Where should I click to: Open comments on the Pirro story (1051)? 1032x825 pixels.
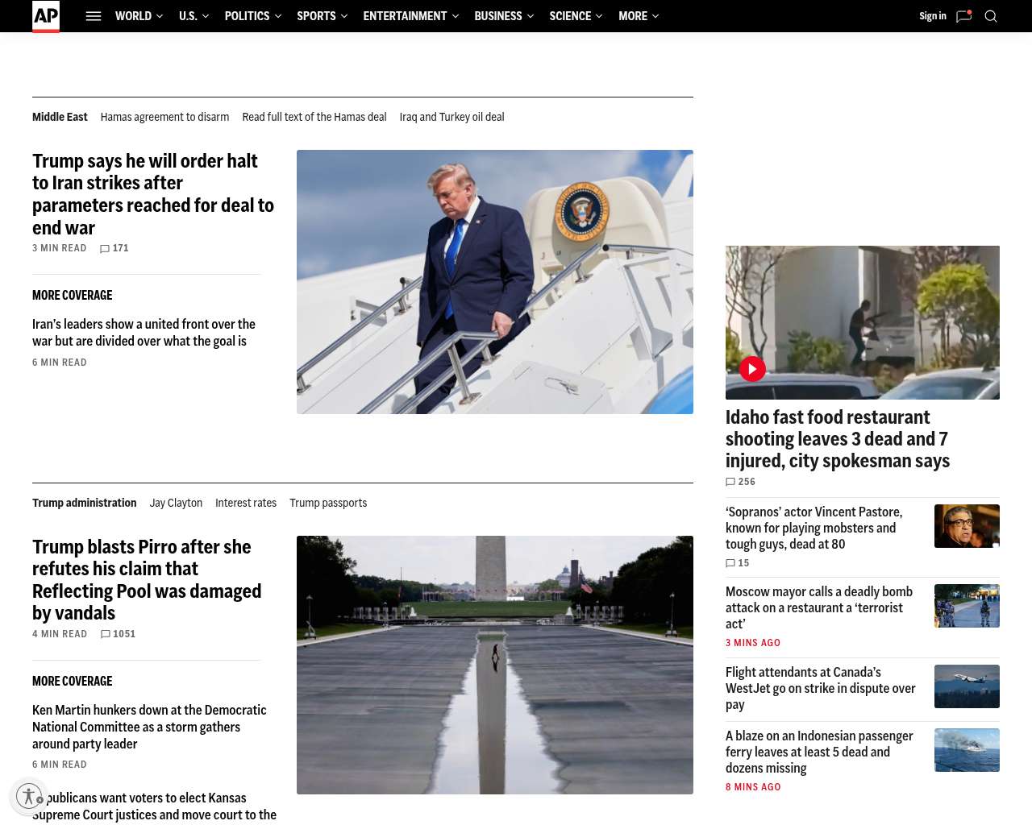point(118,634)
